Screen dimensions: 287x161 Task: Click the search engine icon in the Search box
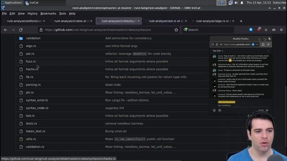tap(186, 30)
